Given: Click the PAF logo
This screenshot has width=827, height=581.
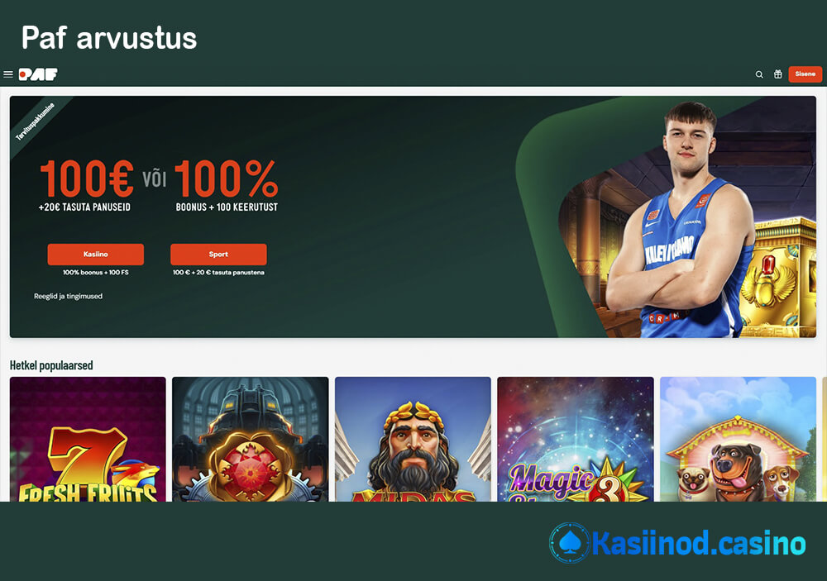Looking at the screenshot, I should pyautogui.click(x=38, y=74).
